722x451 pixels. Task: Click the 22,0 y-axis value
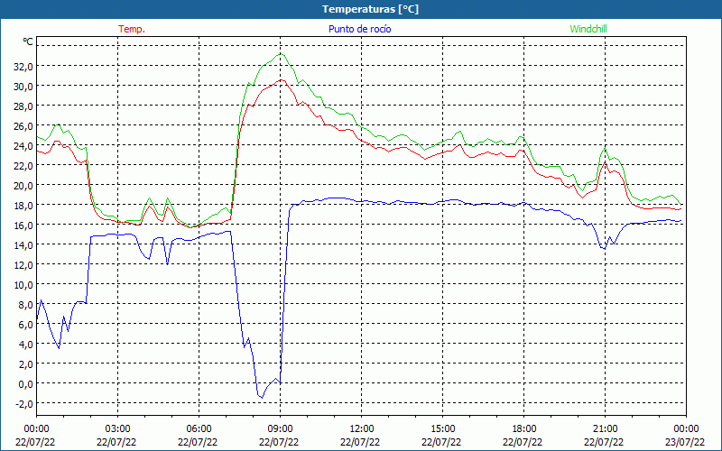coord(23,166)
